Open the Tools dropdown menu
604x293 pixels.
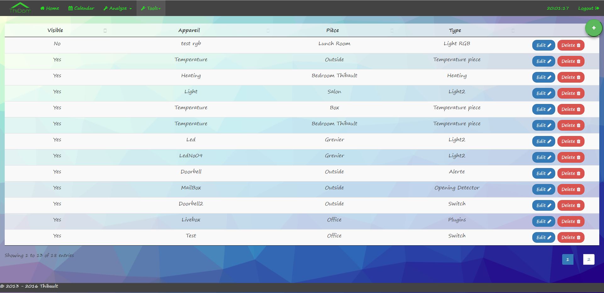(x=151, y=8)
